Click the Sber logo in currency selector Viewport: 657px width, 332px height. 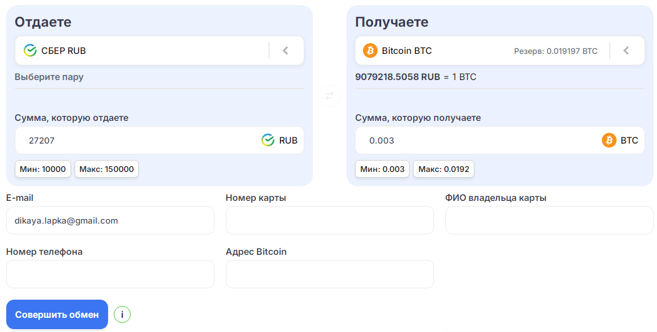pos(30,51)
